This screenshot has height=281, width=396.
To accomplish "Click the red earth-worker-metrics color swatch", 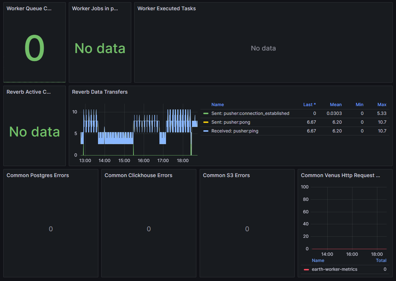I will (x=306, y=270).
